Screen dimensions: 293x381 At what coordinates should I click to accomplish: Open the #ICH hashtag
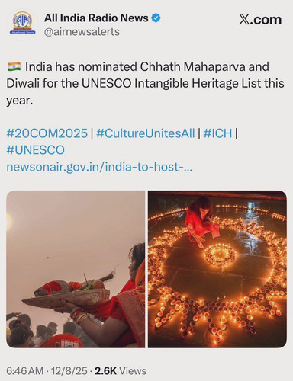[x=218, y=133]
